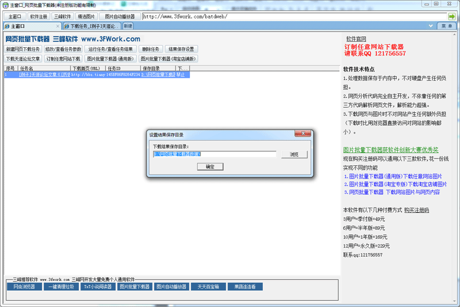Click the 天天百宝箱 button
Viewport: 460px width, 307px height.
(x=208, y=286)
